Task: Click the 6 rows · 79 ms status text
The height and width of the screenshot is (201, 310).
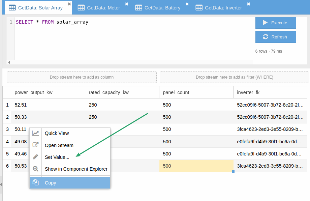Action: 269,51
